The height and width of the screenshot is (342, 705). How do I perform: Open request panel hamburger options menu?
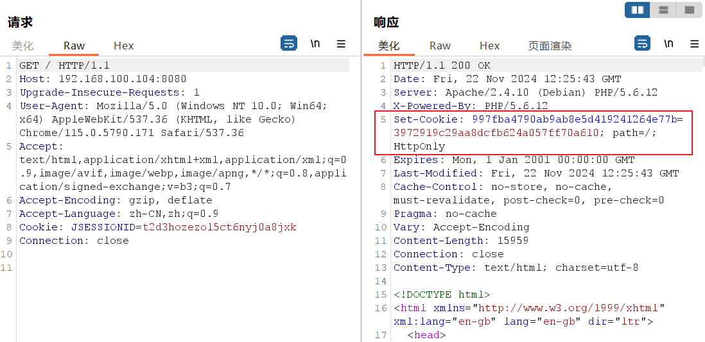pyautogui.click(x=341, y=44)
